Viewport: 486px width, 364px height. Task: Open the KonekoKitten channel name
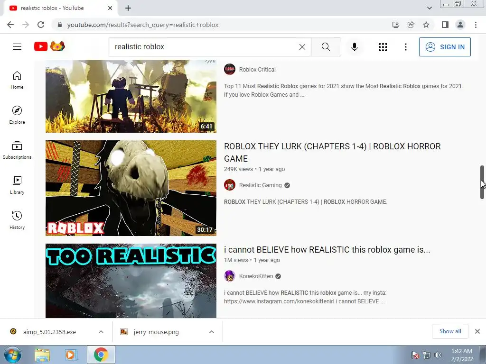[256, 276]
